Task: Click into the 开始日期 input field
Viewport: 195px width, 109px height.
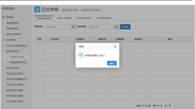Action: tap(58, 27)
